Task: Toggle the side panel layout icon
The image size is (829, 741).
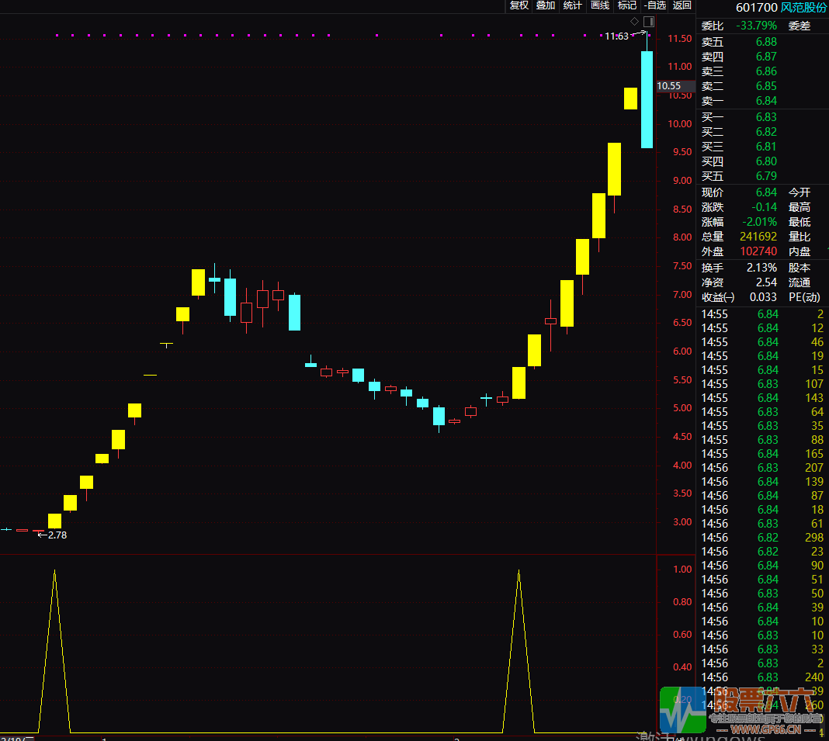Action: pyautogui.click(x=649, y=21)
